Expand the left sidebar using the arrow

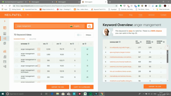click(5, 21)
